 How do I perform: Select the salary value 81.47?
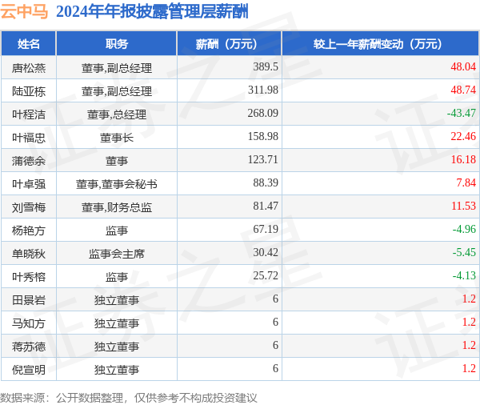pos(266,206)
